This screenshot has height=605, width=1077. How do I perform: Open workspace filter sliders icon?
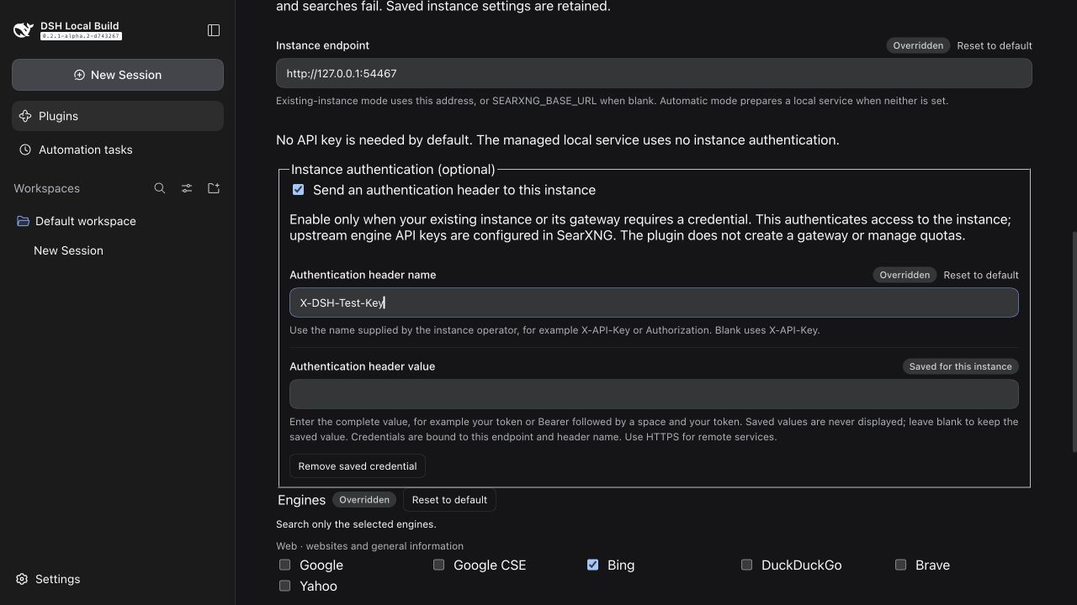tap(187, 188)
